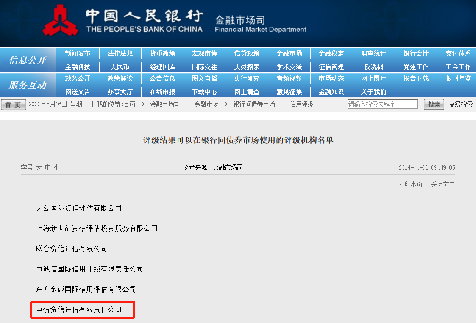This screenshot has width=476, height=323.
Task: Click the 首页 home button
Action: coord(14,105)
